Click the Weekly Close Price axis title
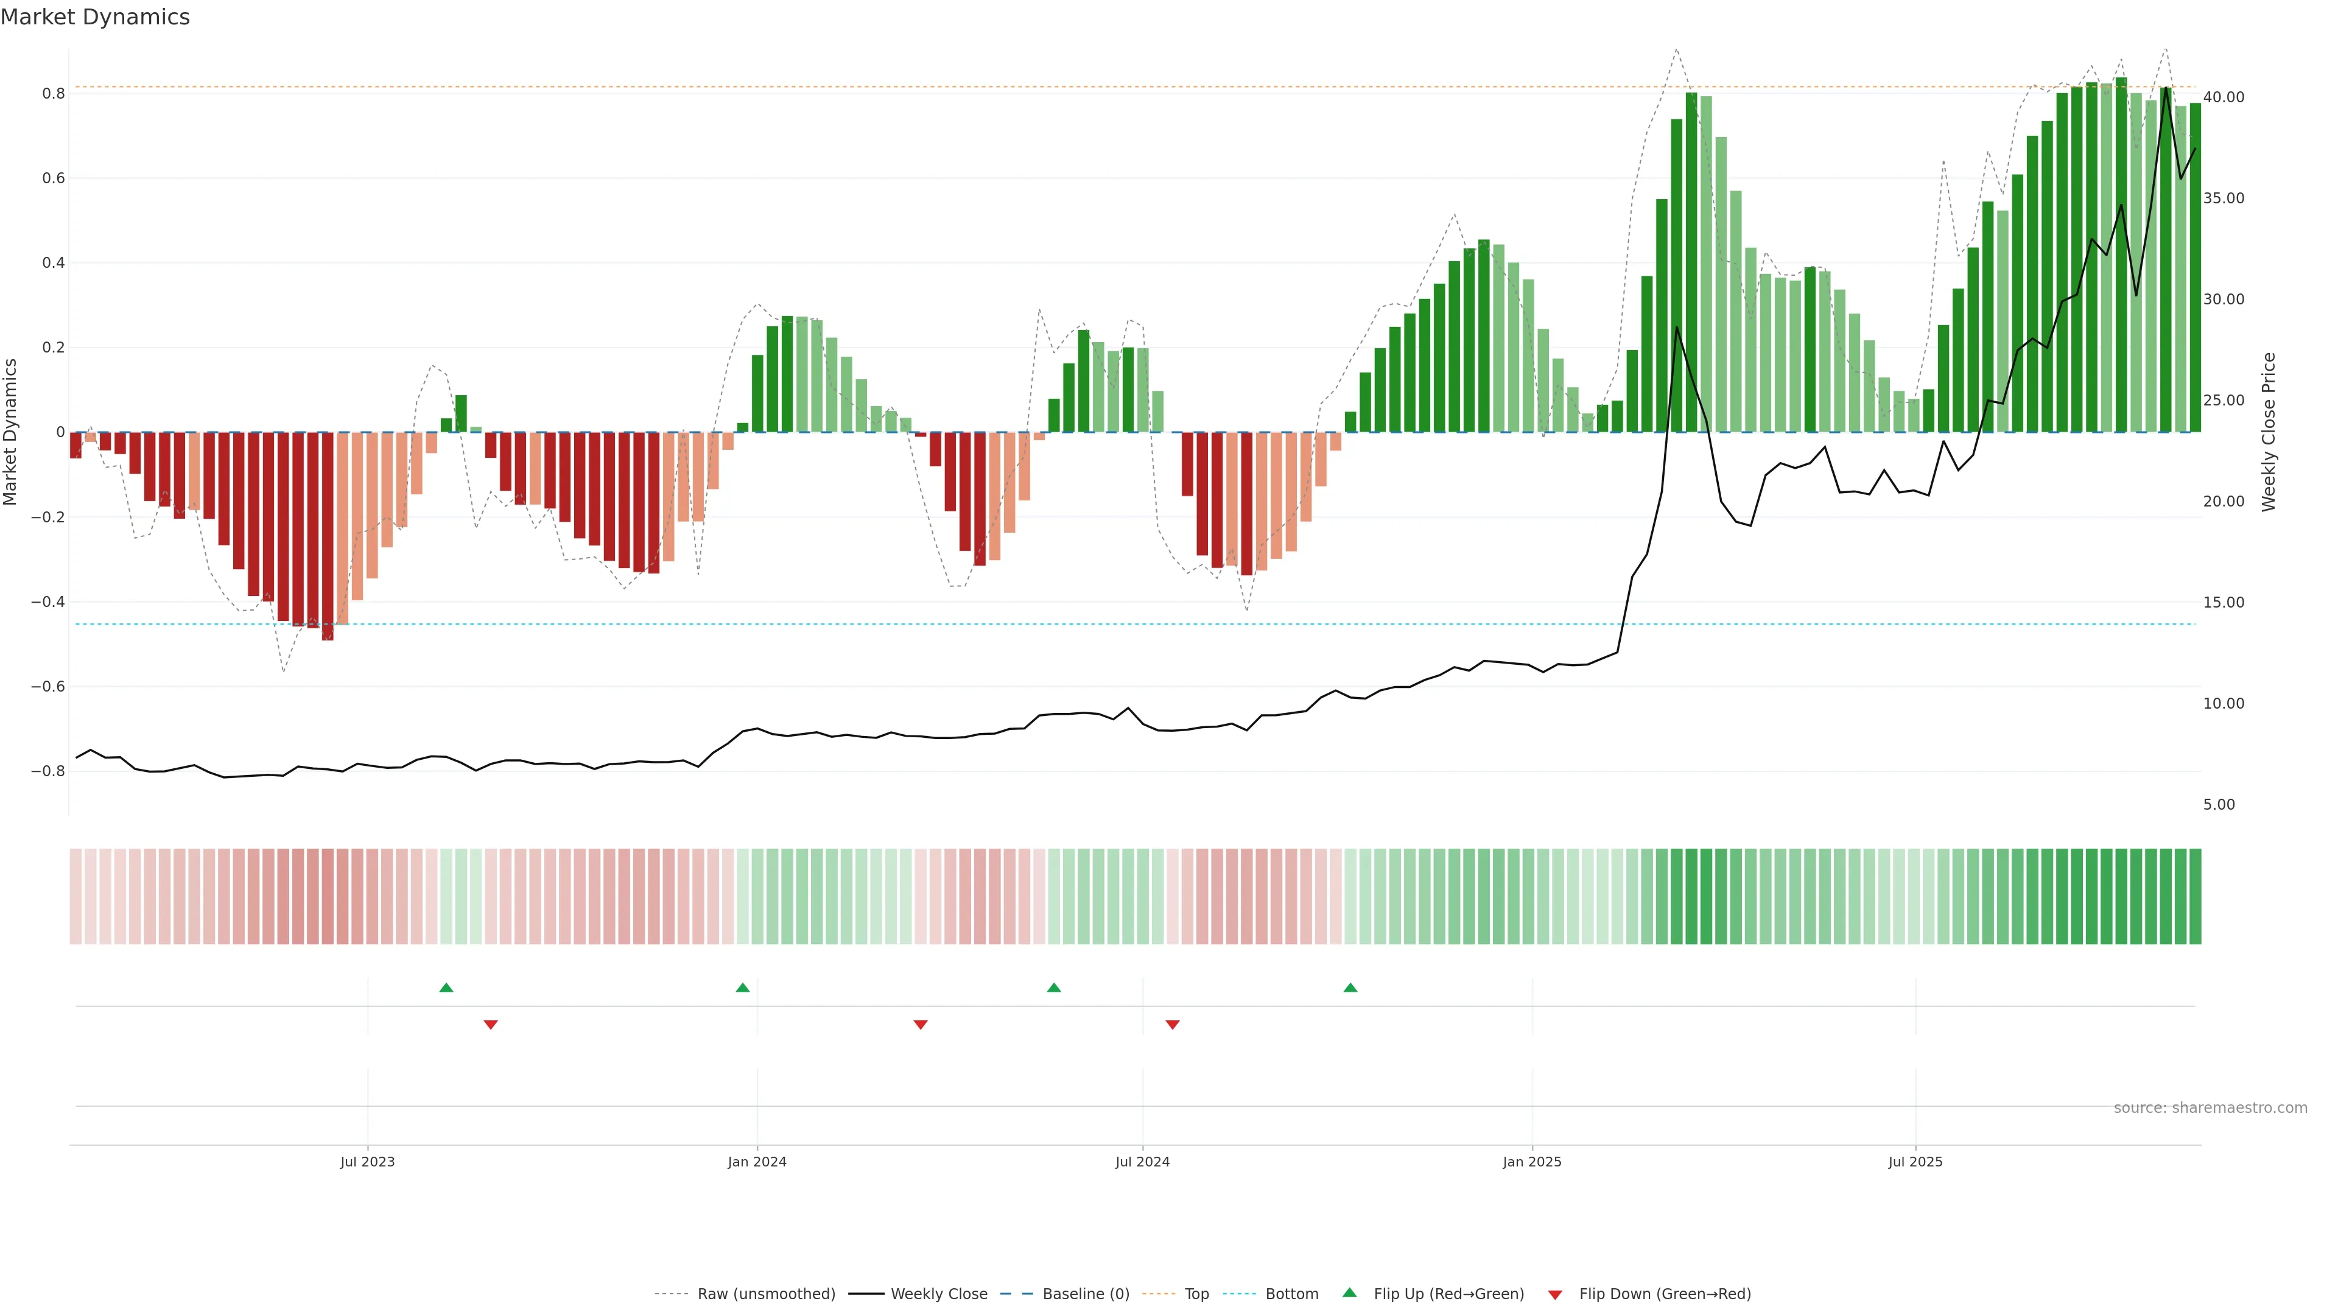Screen dimensions: 2338x1315 coord(2269,432)
